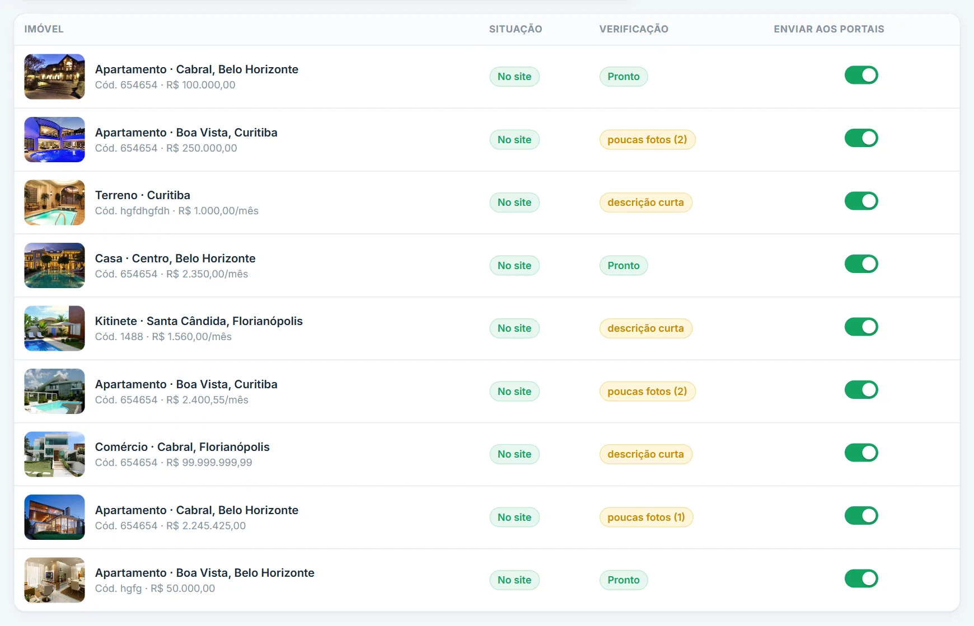Select 'Apartamento · Boa Vista, Belo Horizonte' title
Viewport: 974px width, 626px height.
[204, 573]
